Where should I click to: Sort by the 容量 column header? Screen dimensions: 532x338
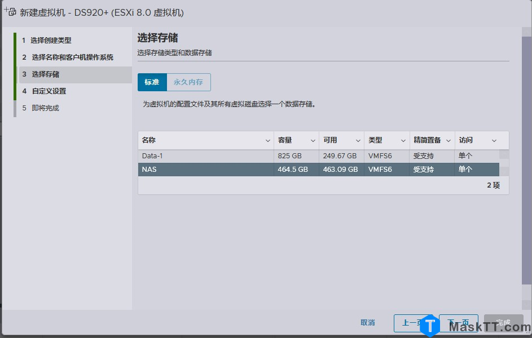pos(285,140)
